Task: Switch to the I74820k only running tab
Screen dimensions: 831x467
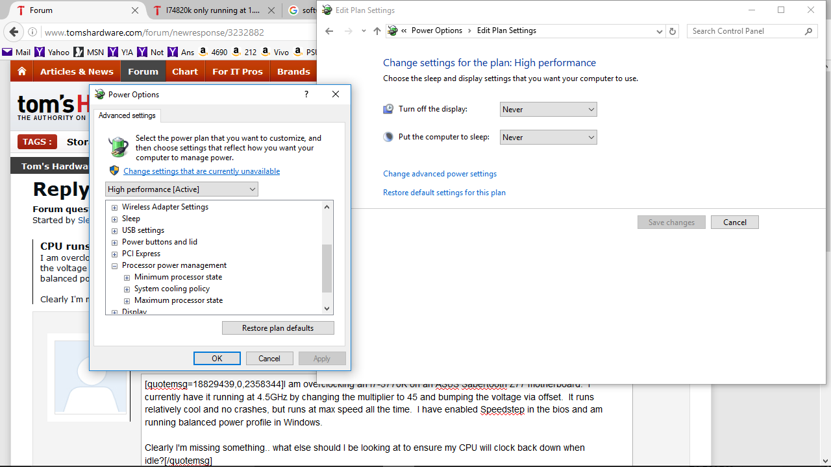Action: (213, 10)
